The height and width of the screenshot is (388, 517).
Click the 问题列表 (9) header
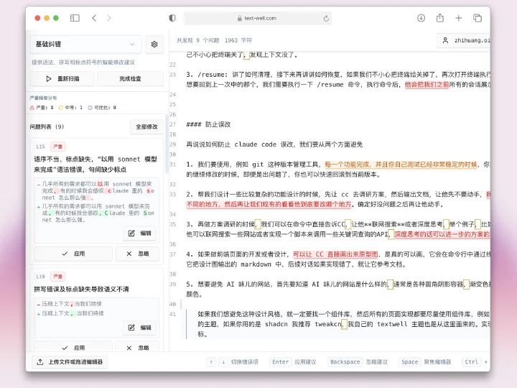coord(47,126)
